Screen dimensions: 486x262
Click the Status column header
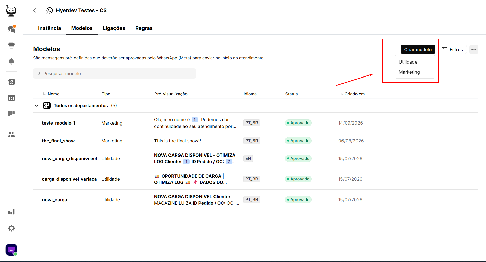point(291,94)
